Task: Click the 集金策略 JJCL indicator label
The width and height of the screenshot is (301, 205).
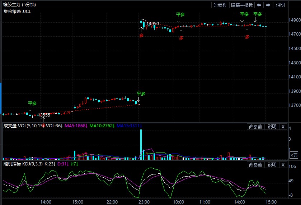Action: tap(17, 12)
